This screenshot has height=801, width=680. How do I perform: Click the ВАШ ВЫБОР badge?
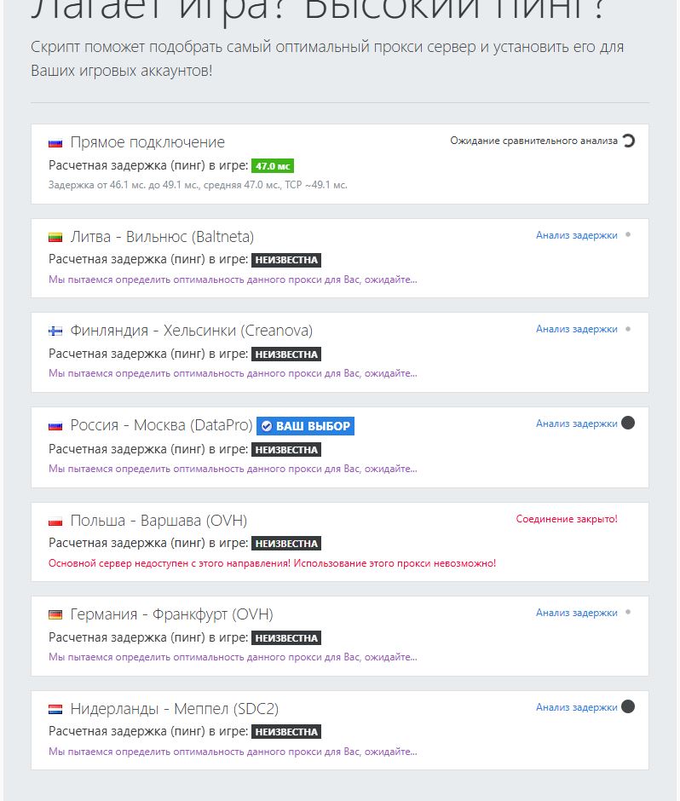tap(305, 426)
